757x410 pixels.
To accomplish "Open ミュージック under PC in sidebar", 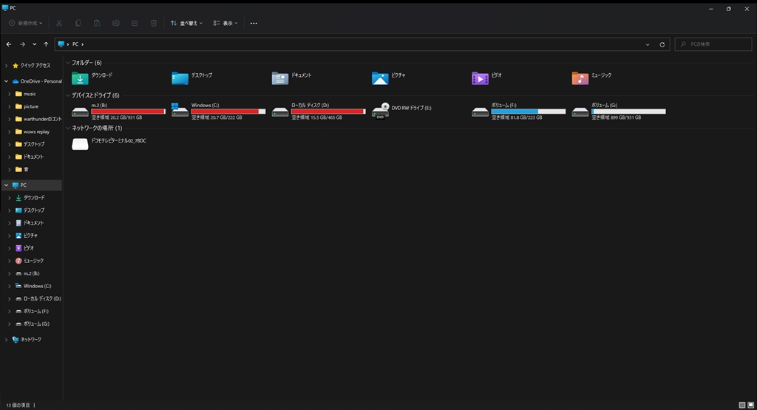I will click(30, 261).
